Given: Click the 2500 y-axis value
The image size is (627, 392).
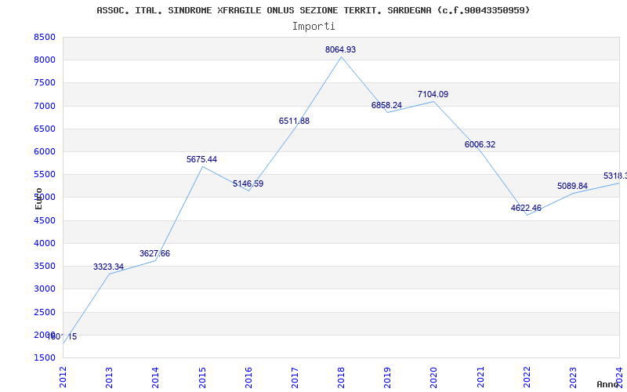Looking at the screenshot, I should [x=45, y=312].
